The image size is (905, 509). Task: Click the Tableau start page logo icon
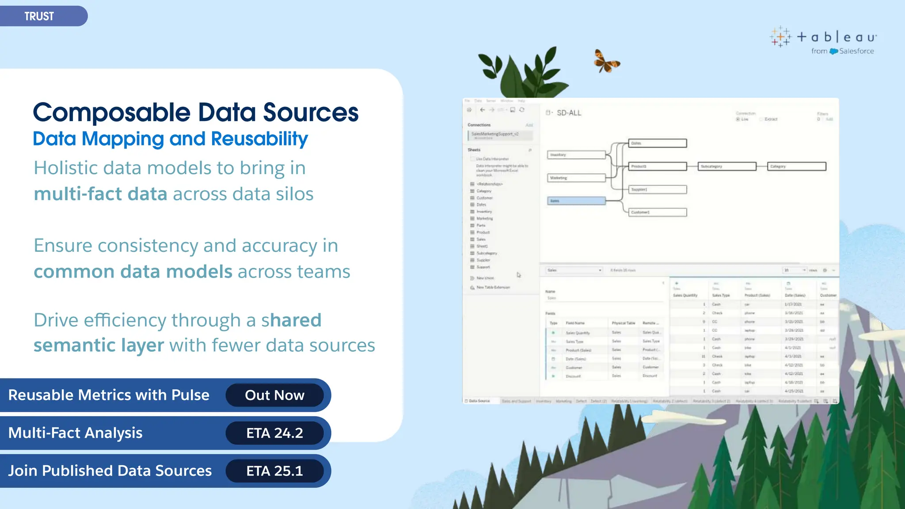tap(469, 110)
